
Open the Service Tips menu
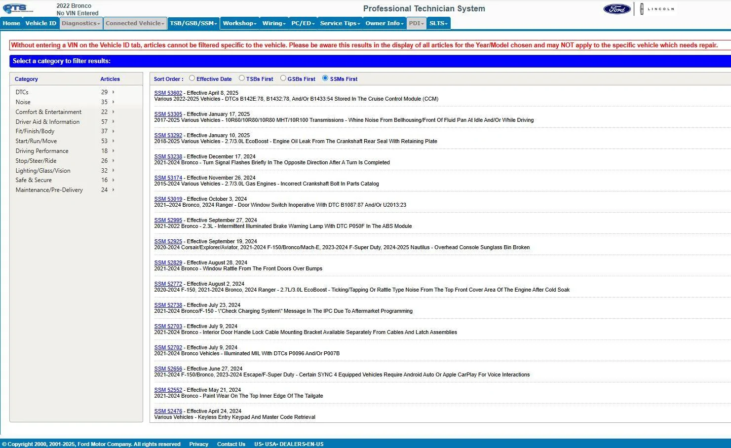340,23
